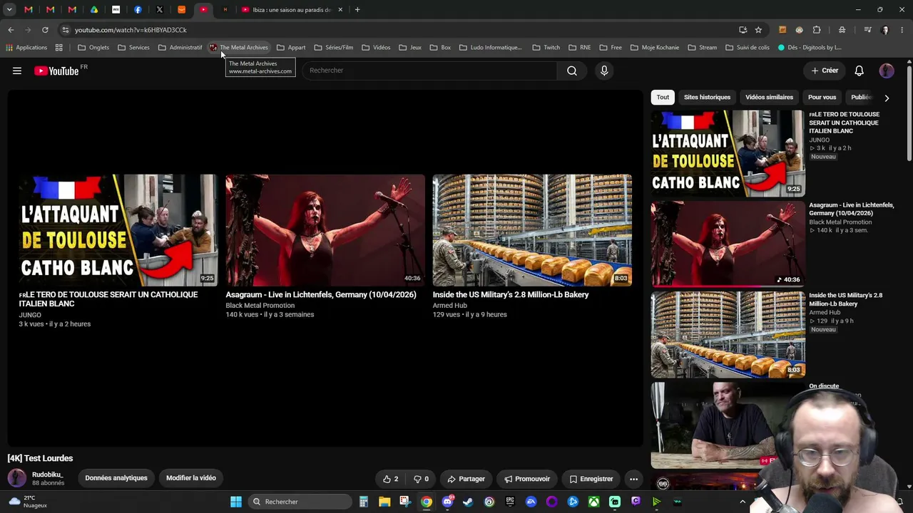Open Données analytiques for the video
This screenshot has width=913, height=513.
click(116, 478)
